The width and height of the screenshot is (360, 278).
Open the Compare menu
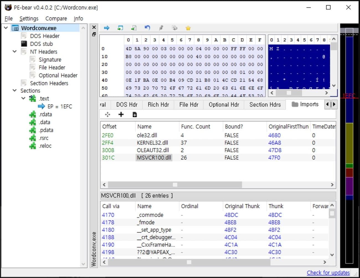[56, 18]
